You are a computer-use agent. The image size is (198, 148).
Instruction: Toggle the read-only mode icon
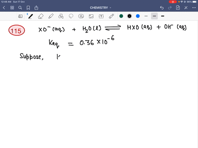coord(20,16)
